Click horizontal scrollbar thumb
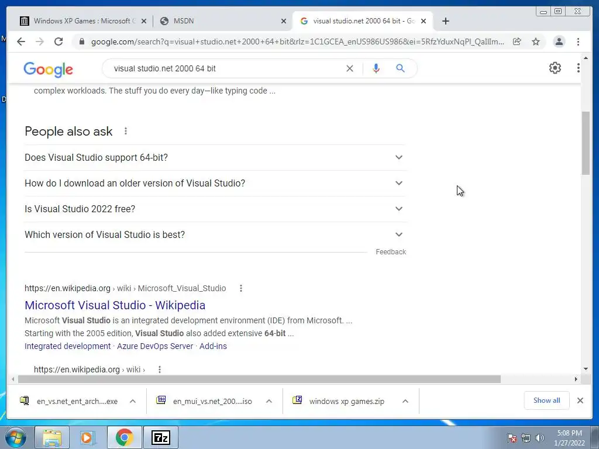 [259, 379]
